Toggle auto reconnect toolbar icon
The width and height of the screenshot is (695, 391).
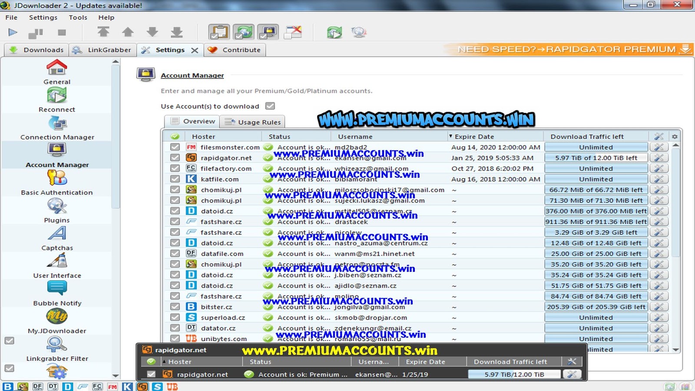click(244, 32)
